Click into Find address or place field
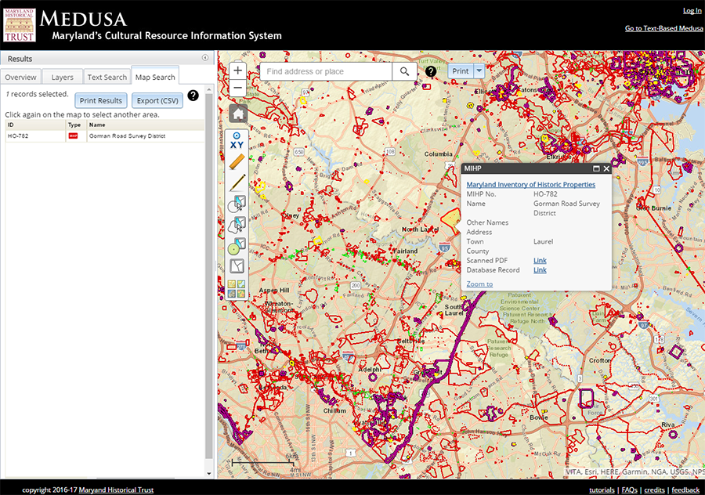Screen dimensions: 705x495 coord(325,71)
